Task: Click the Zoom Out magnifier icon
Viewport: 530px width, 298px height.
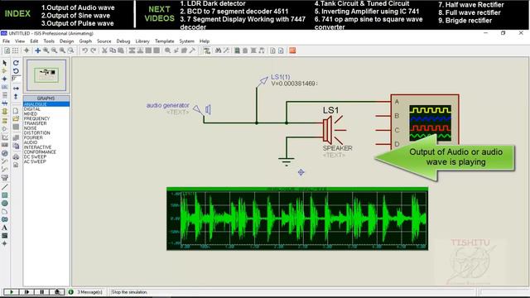Action: tap(54, 50)
